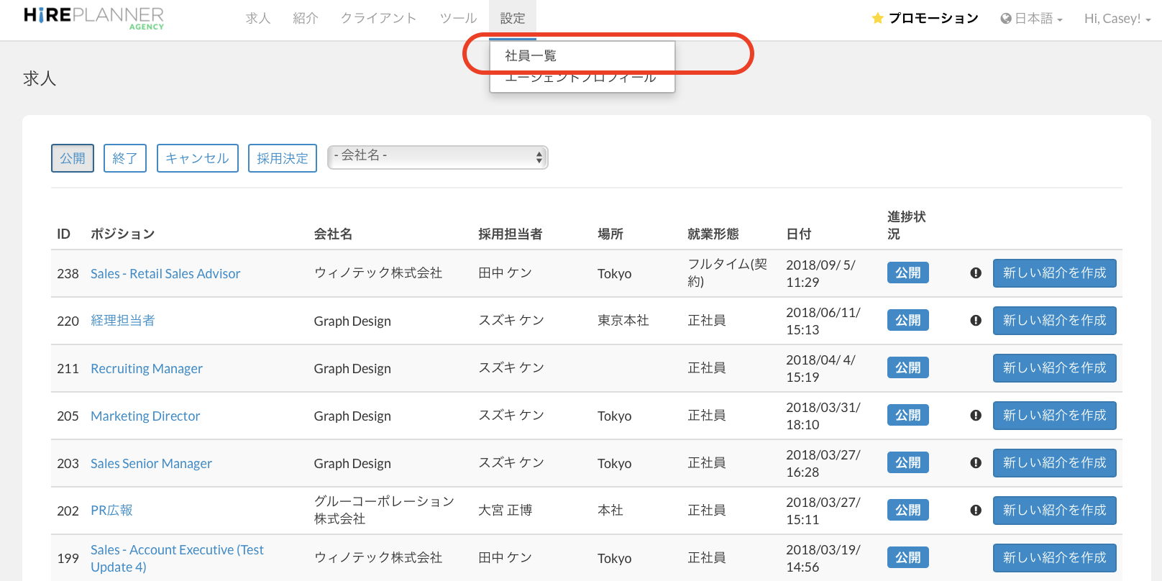This screenshot has width=1162, height=581.
Task: Toggle the 採用決定 status filter
Action: click(x=283, y=158)
